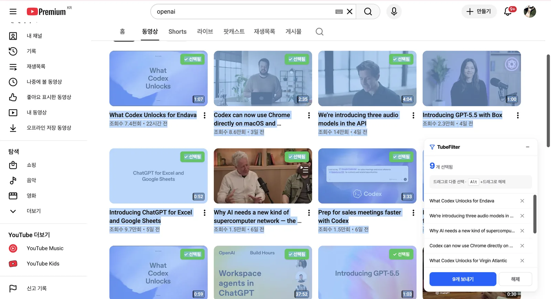551x299 pixels.
Task: Toggle 선택됨 badge on supercomputer network video
Action: (297, 157)
